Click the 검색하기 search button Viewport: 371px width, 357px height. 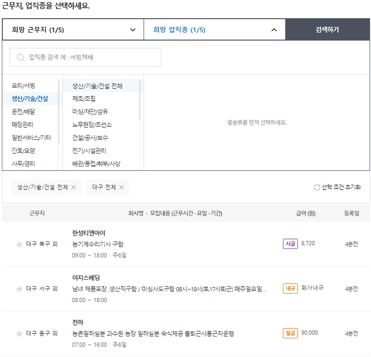(327, 29)
